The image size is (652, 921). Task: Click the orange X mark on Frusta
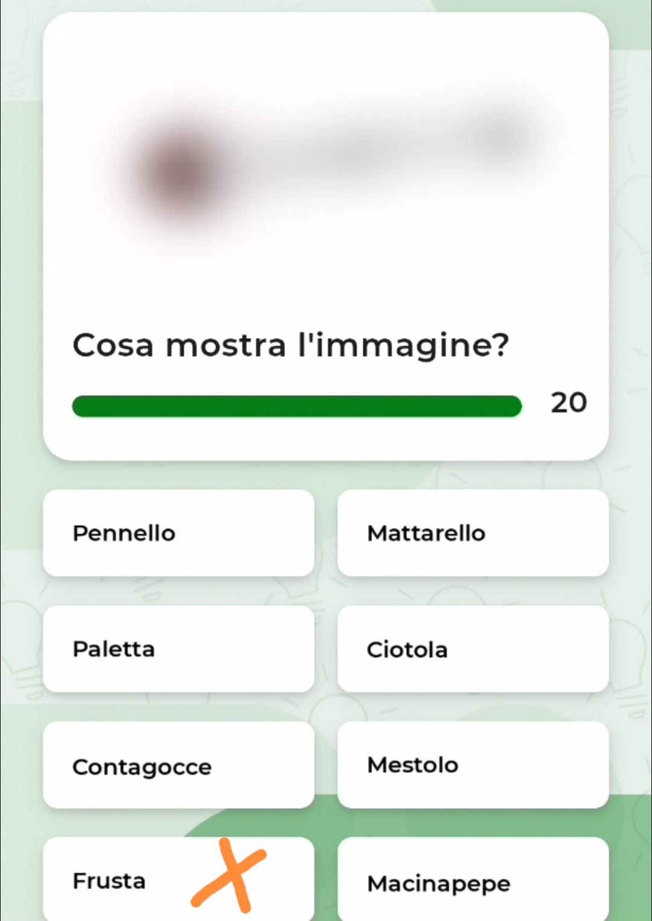[x=230, y=876]
